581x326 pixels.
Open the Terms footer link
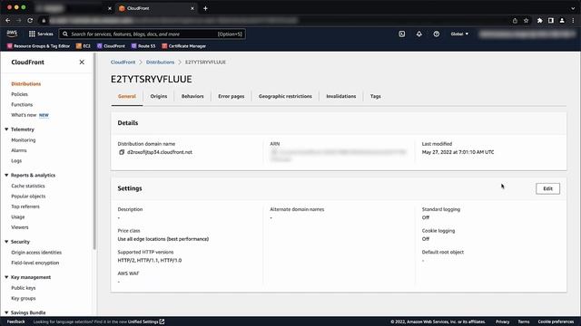(524, 321)
